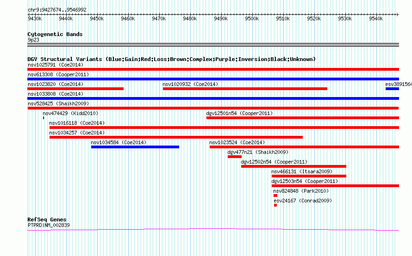Click the RefSeq Genes track heading
Screen dimensions: 412x256
click(47, 219)
